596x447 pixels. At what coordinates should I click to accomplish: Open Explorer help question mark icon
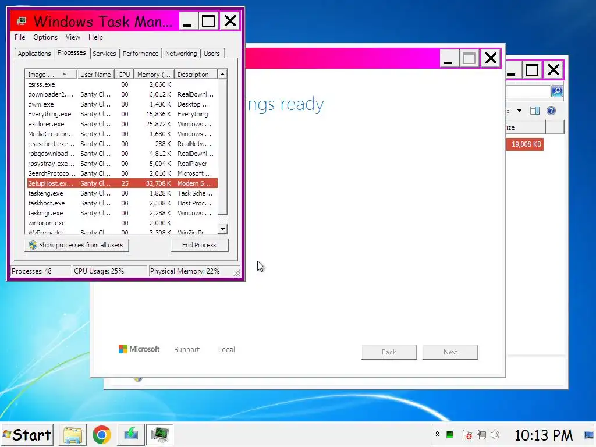tap(551, 111)
